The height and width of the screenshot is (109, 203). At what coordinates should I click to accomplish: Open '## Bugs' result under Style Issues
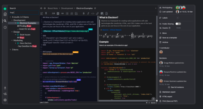(x=21, y=38)
